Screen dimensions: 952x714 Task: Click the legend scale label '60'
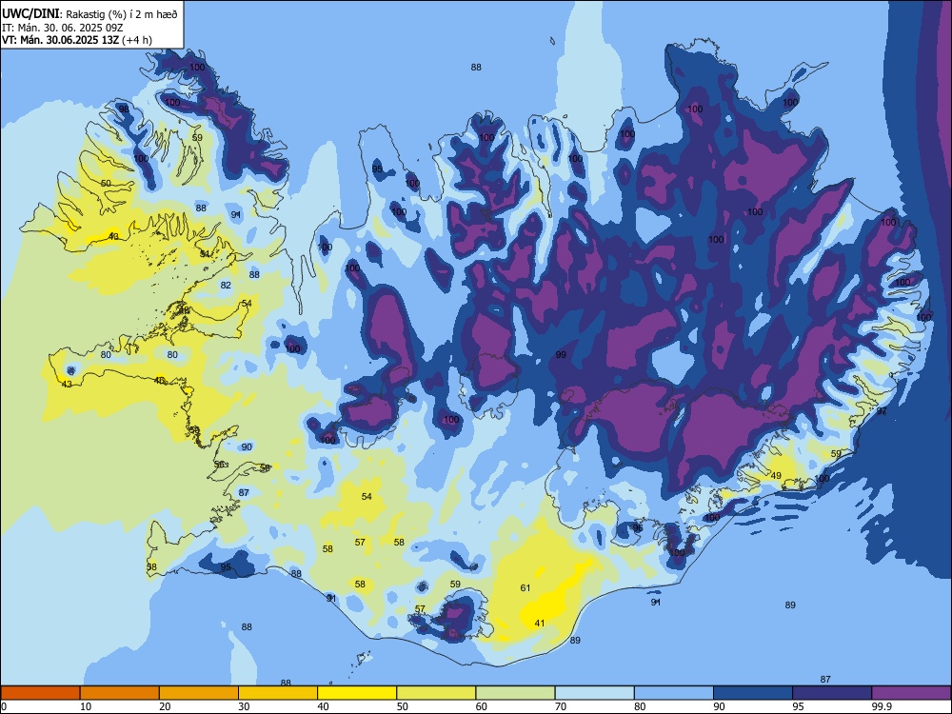point(482,706)
